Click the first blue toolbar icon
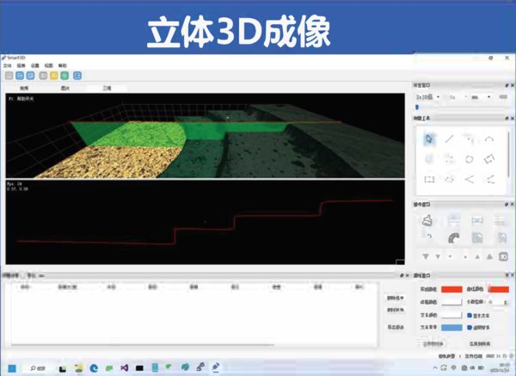Image resolution: width=516 pixels, height=376 pixels. 20,76
